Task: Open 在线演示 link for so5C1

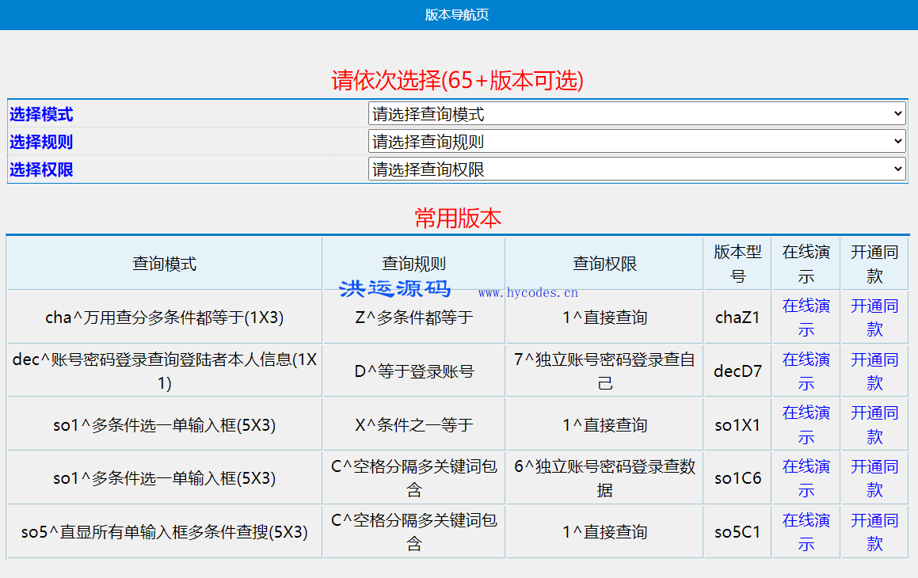Action: coord(806,532)
